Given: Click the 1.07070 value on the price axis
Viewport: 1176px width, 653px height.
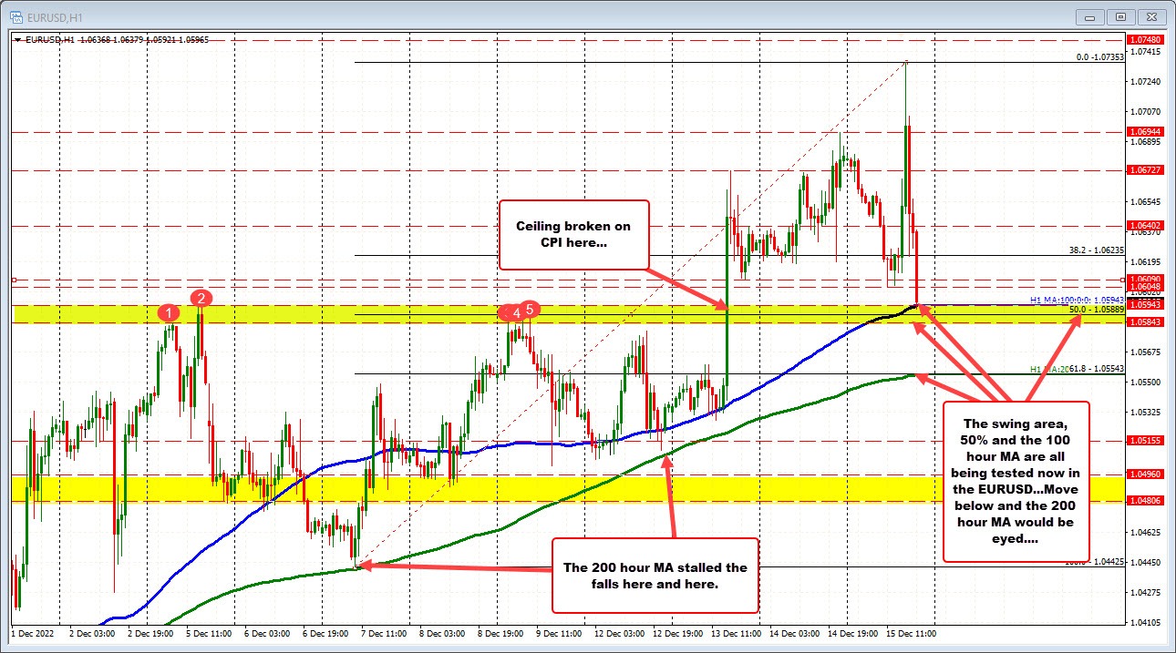Looking at the screenshot, I should coord(1144,111).
